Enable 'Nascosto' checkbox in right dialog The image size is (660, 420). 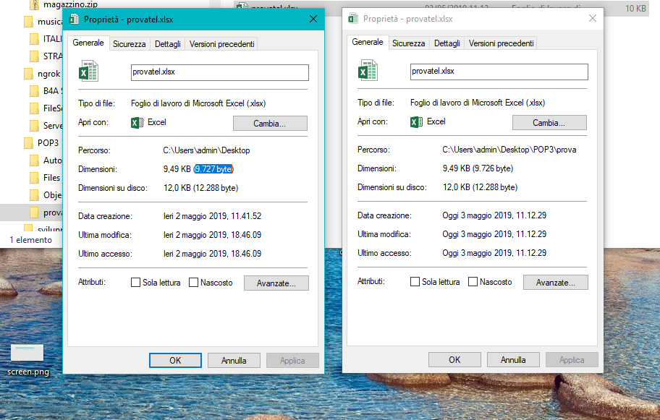click(473, 282)
